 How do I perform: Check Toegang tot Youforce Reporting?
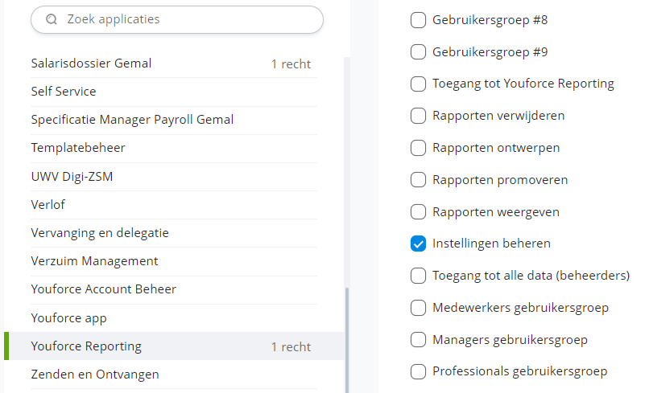(418, 84)
